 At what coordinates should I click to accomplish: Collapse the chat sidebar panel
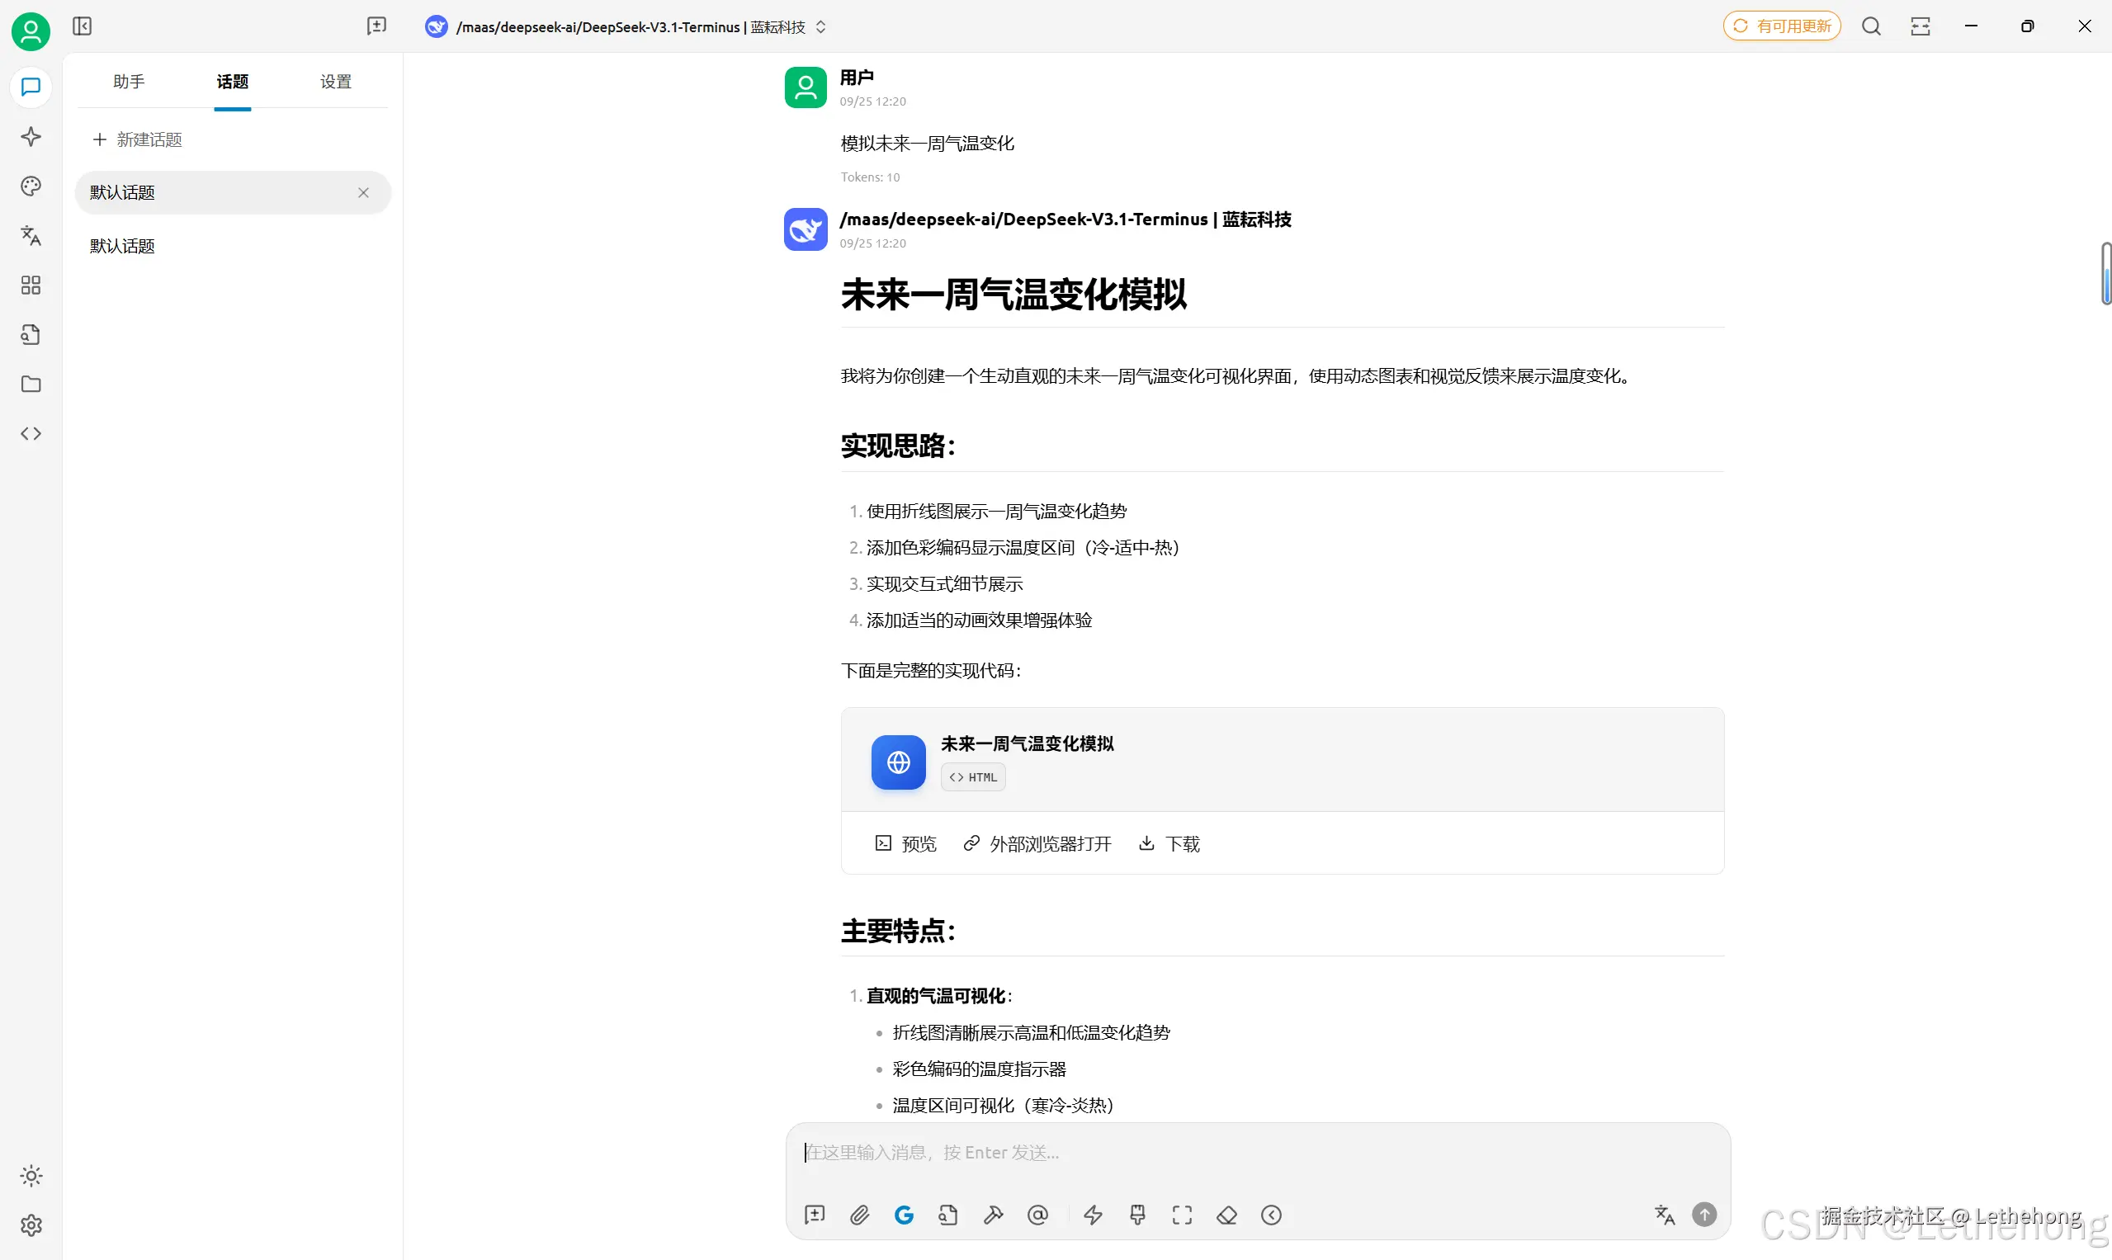tap(83, 26)
